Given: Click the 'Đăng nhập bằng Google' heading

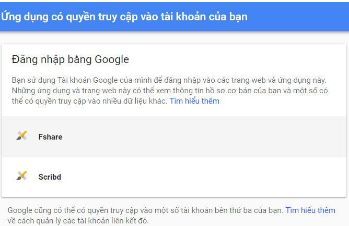Looking at the screenshot, I should (70, 59).
